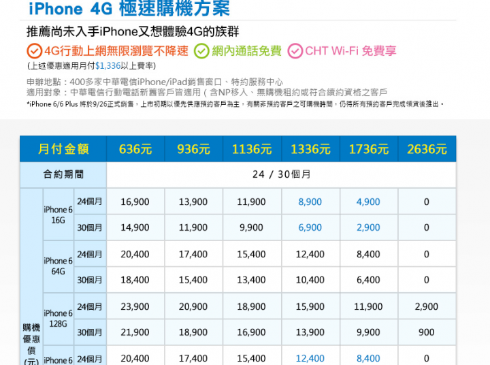The image size is (490, 365).
Task: Select 18,400 for iPhone 6 64G 30個月, 636元
Action: pyautogui.click(x=135, y=280)
